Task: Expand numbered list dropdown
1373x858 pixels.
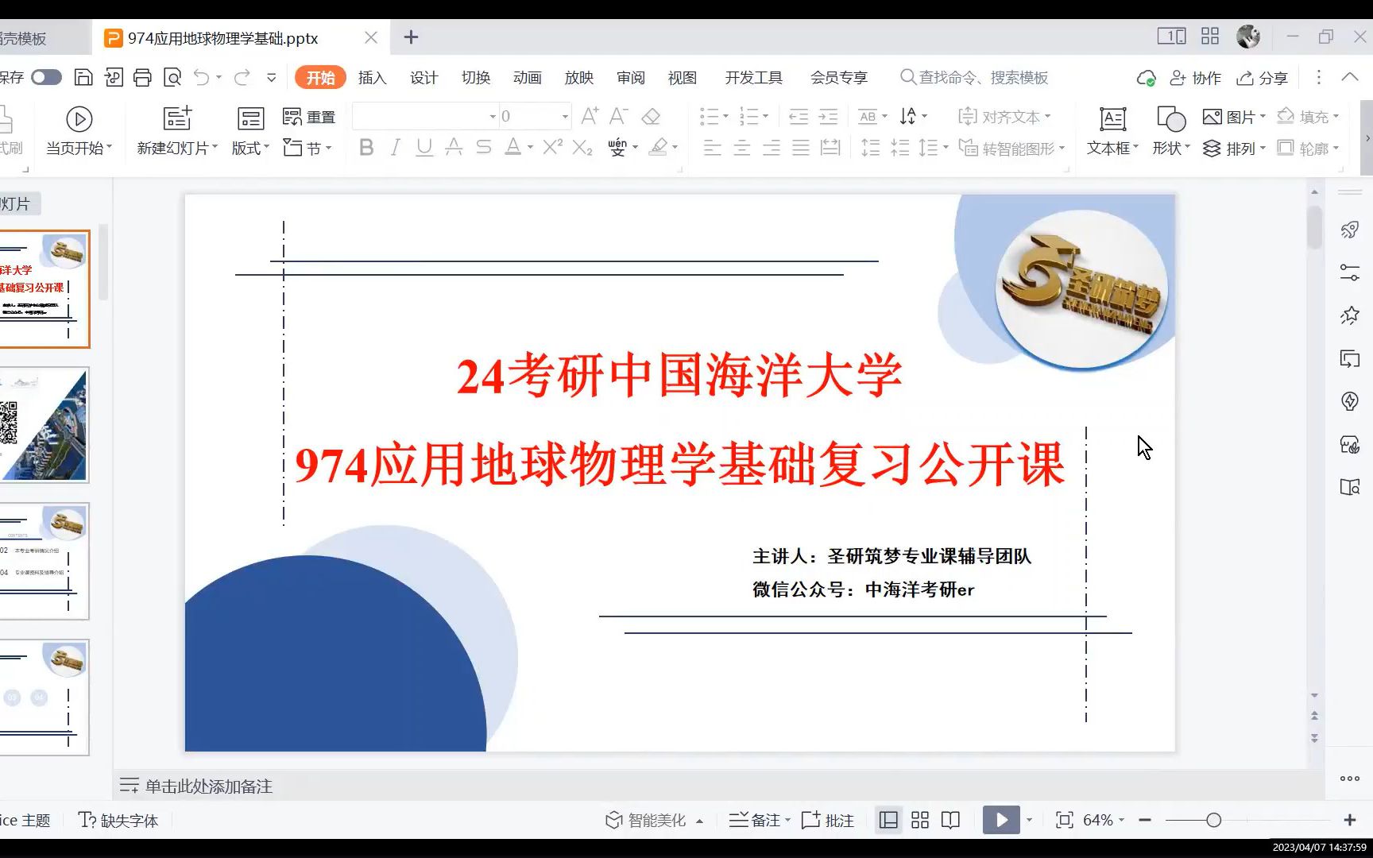Action: pyautogui.click(x=765, y=117)
